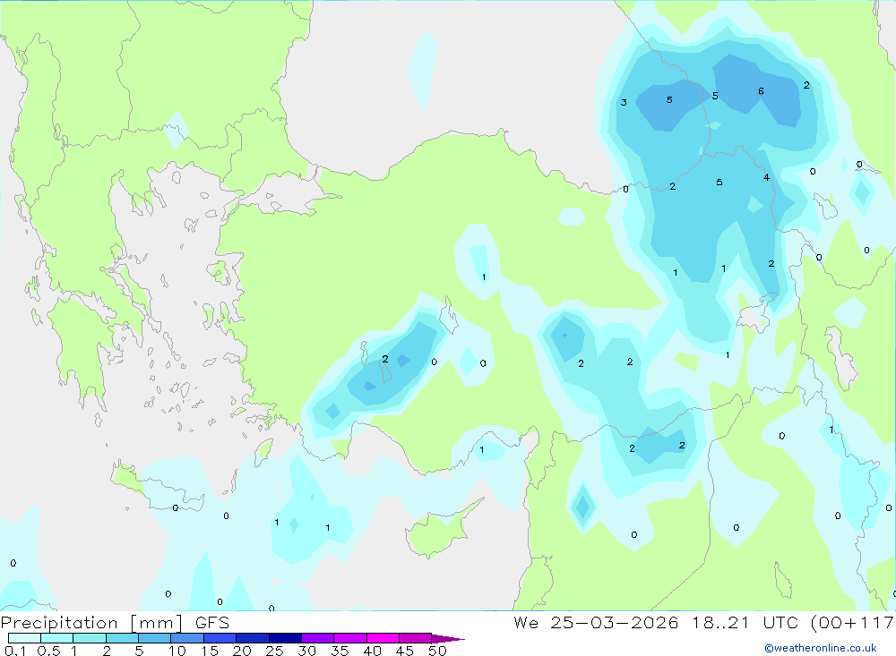Click the '6' precipitation value on the map

click(x=761, y=91)
